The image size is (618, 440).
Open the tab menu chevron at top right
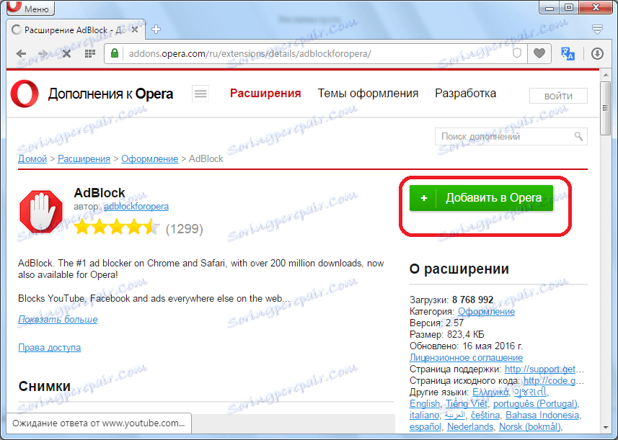pyautogui.click(x=596, y=30)
